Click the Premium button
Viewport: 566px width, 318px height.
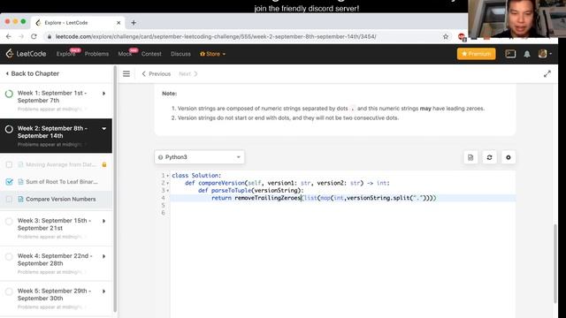[476, 54]
